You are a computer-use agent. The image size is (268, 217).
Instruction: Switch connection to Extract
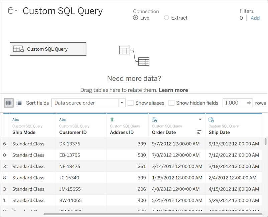167,18
